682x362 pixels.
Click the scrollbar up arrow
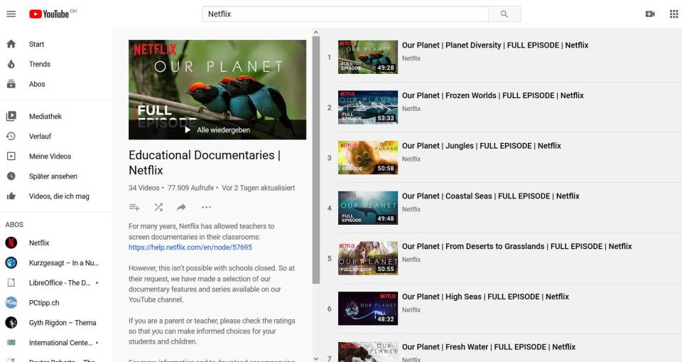pyautogui.click(x=316, y=32)
